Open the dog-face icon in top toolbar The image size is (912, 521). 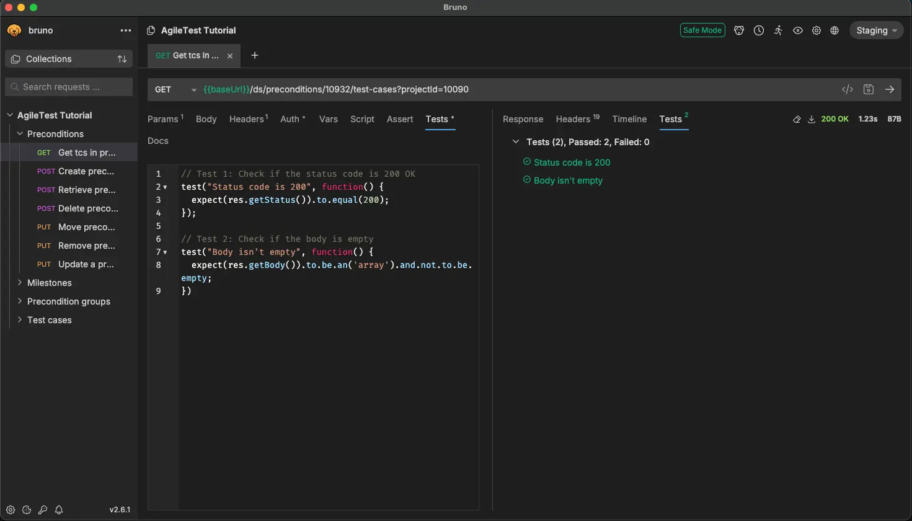coord(739,30)
